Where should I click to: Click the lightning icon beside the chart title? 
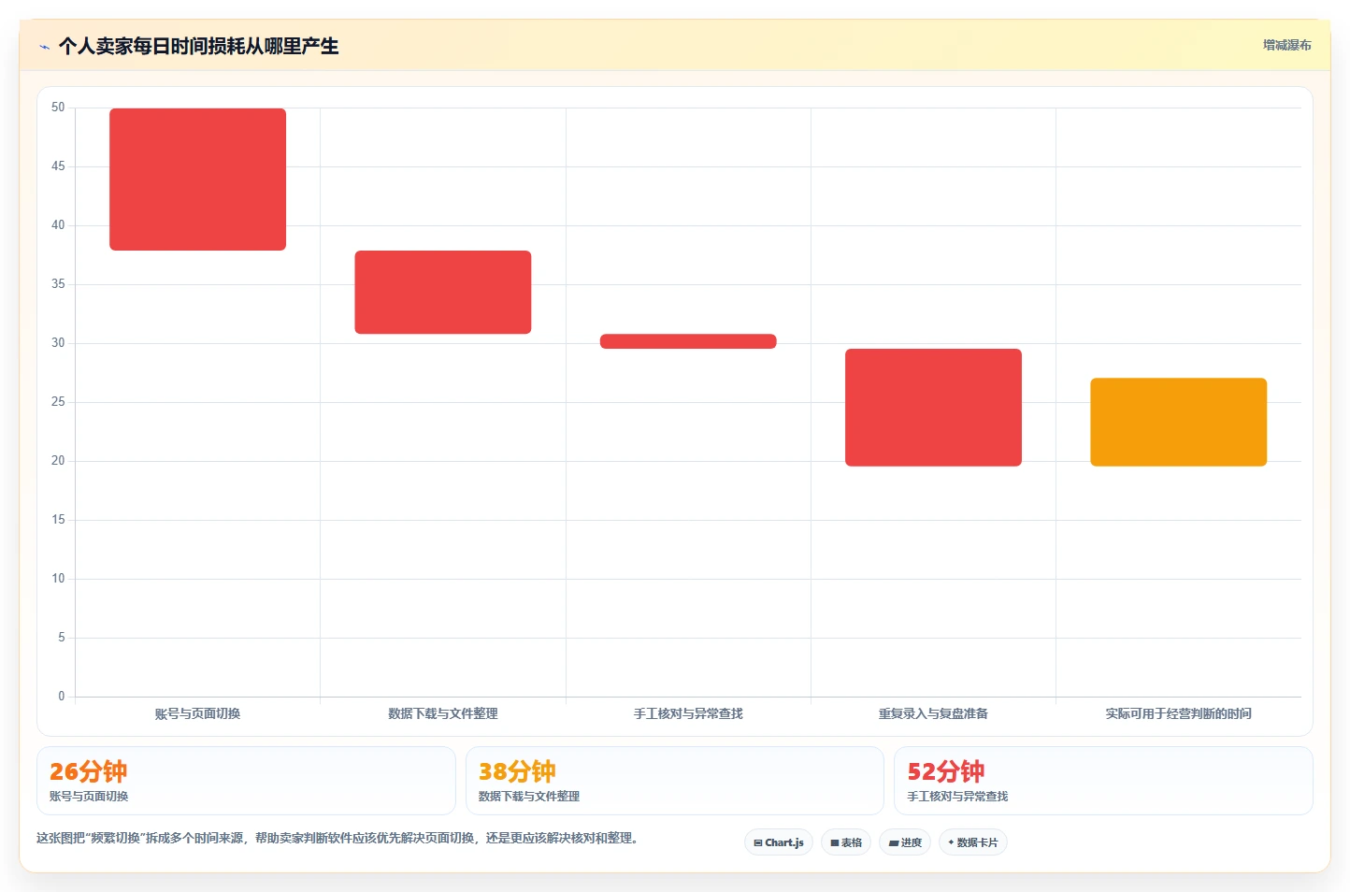[x=44, y=47]
